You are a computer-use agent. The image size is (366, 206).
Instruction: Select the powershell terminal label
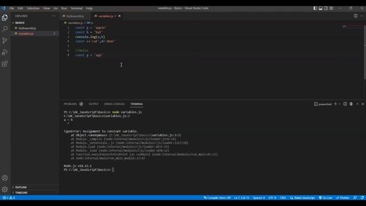pyautogui.click(x=323, y=104)
